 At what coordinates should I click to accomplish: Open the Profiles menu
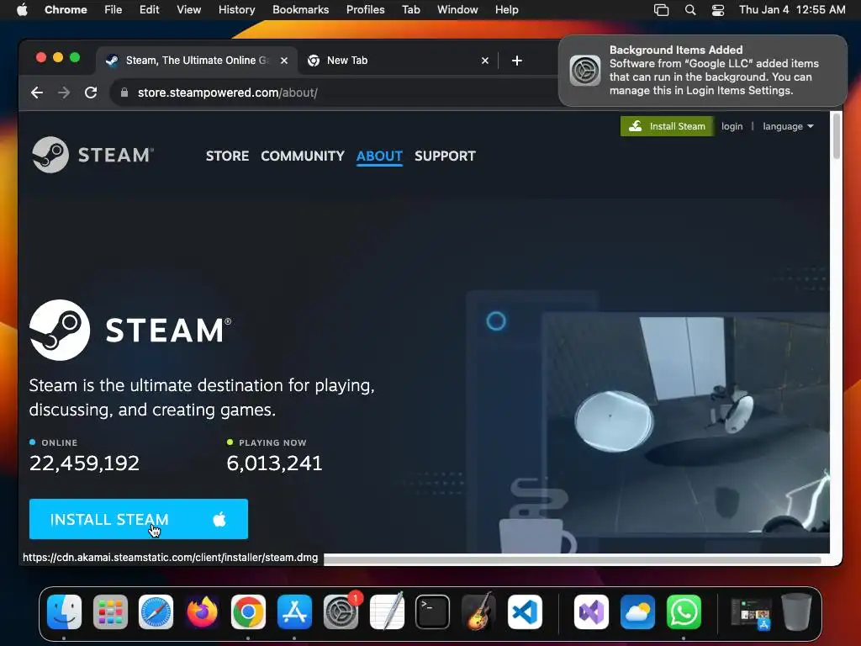(365, 10)
